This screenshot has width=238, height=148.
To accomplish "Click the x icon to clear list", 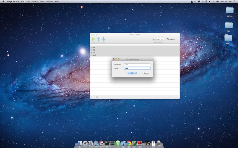I will 97,97.
